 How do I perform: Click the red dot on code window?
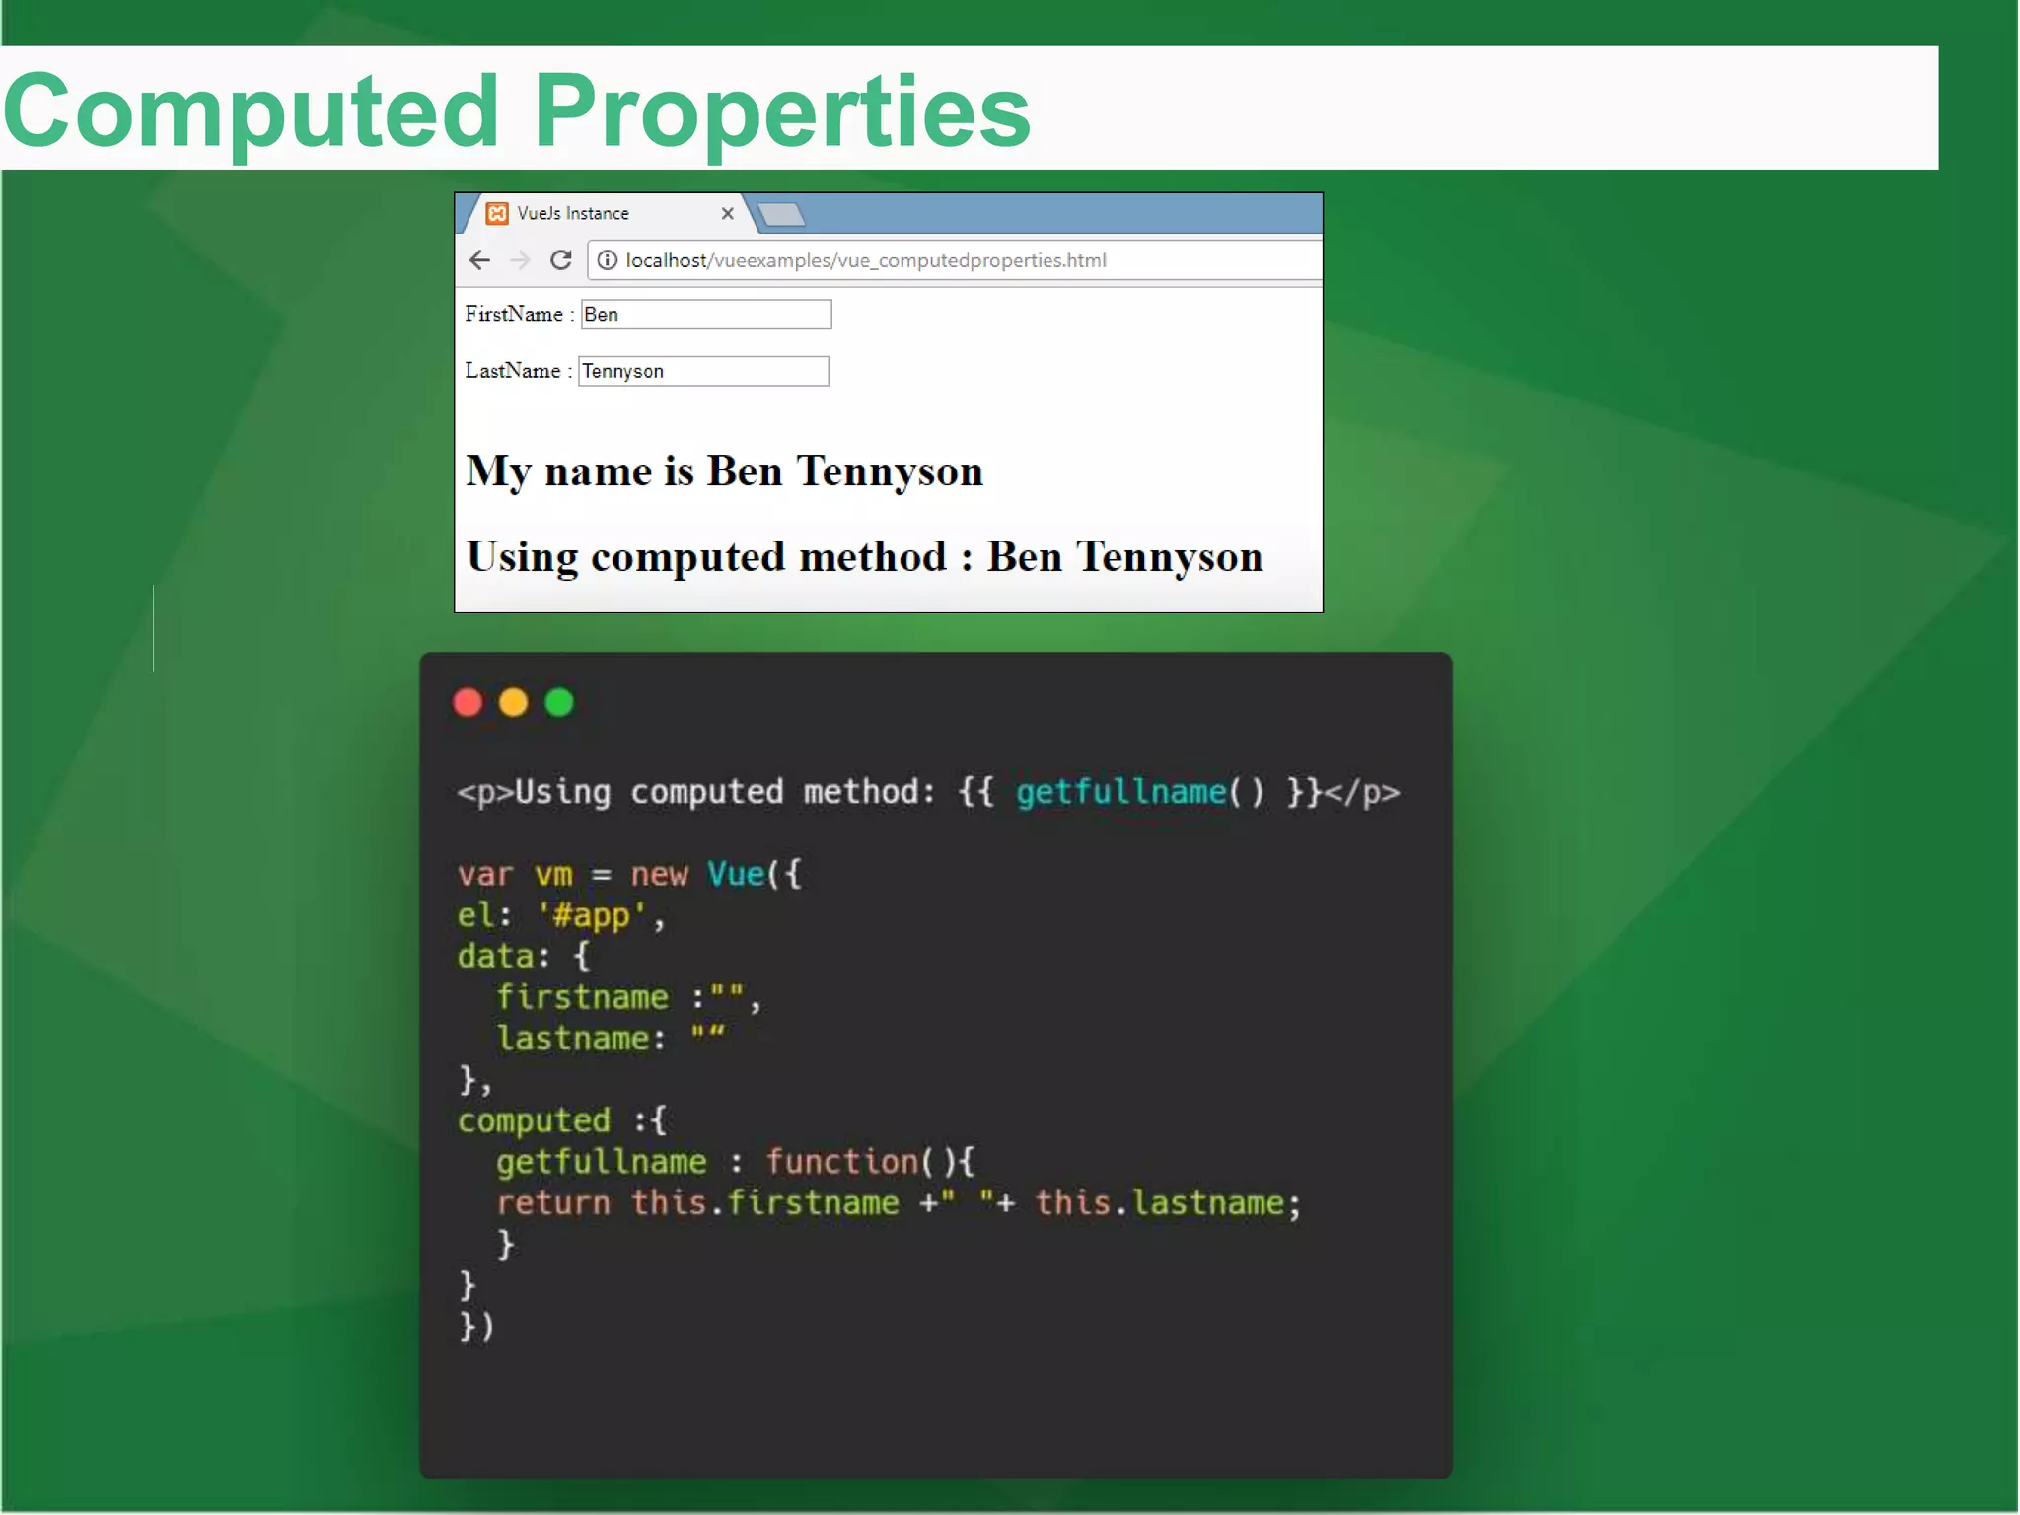pos(468,702)
